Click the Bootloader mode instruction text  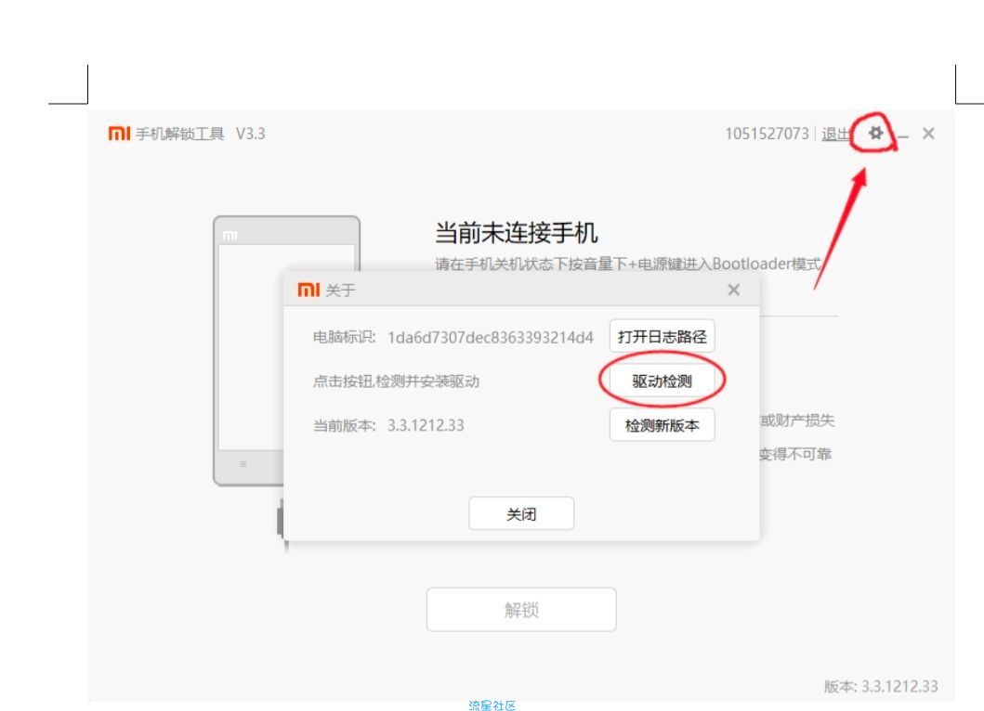[x=627, y=264]
